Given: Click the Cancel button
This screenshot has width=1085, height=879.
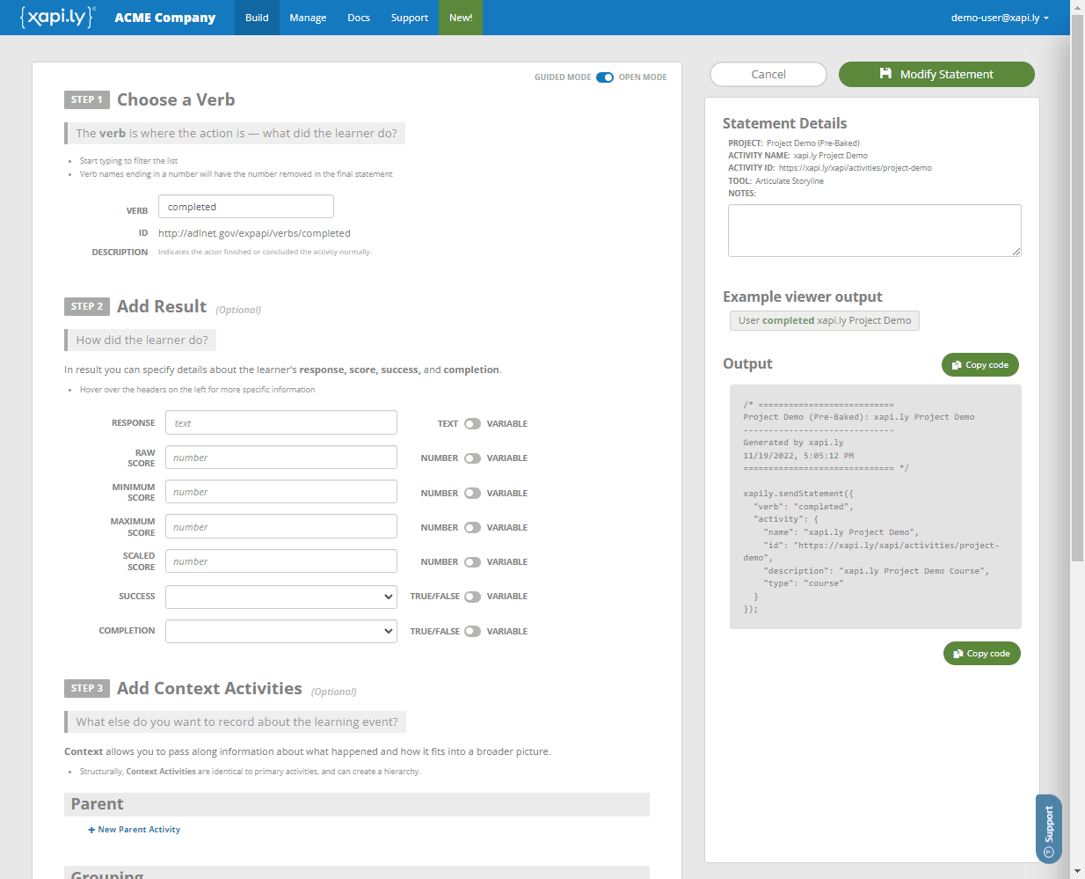Looking at the screenshot, I should pos(768,75).
